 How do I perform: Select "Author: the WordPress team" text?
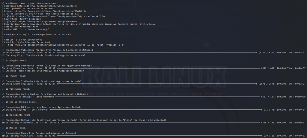point(21,27)
